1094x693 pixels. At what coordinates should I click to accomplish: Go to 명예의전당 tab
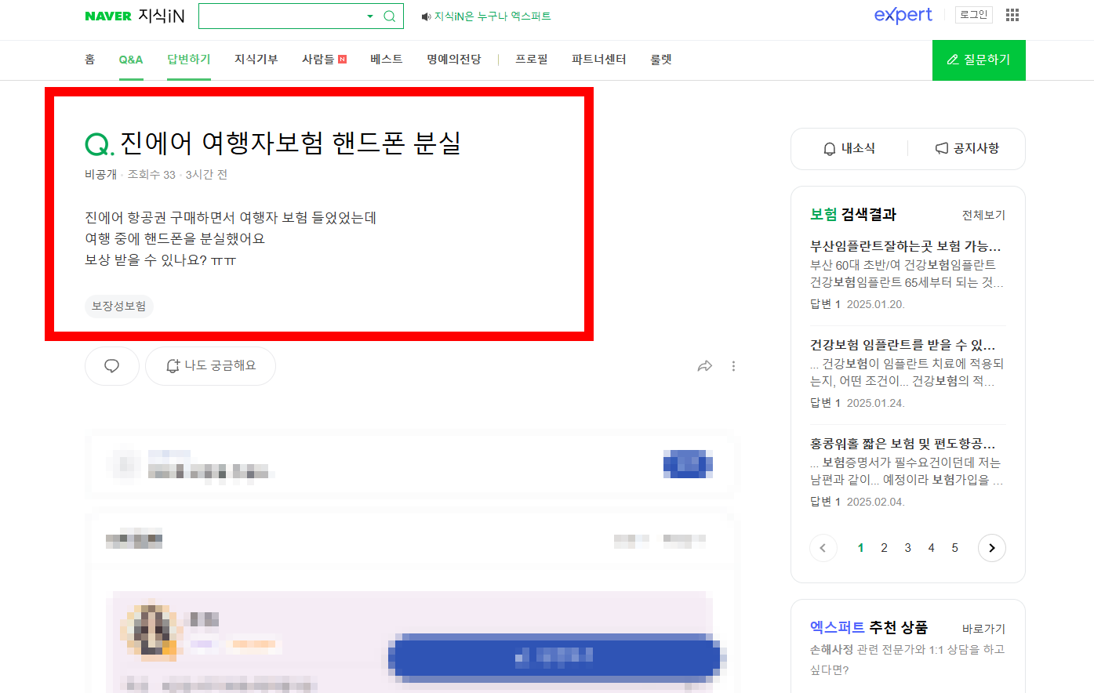(x=454, y=60)
